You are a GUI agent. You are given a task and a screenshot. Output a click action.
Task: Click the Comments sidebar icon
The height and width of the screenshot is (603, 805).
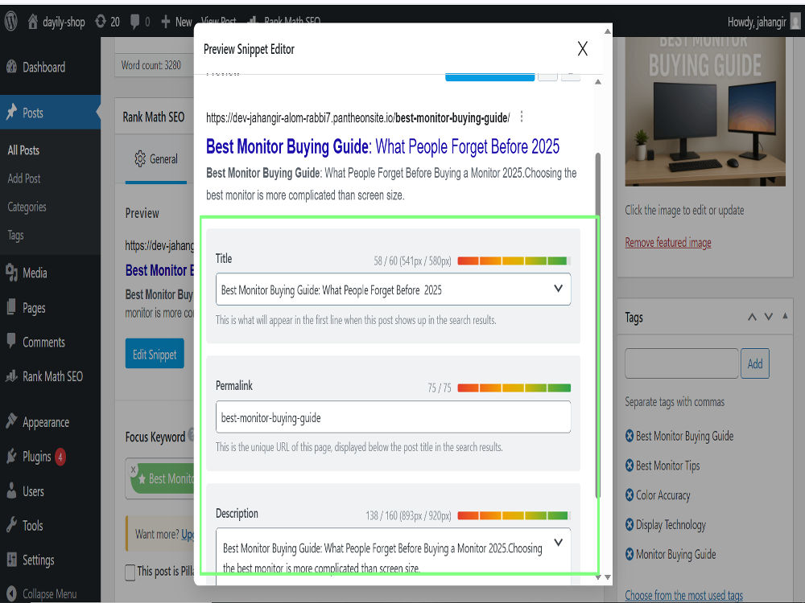(x=11, y=342)
